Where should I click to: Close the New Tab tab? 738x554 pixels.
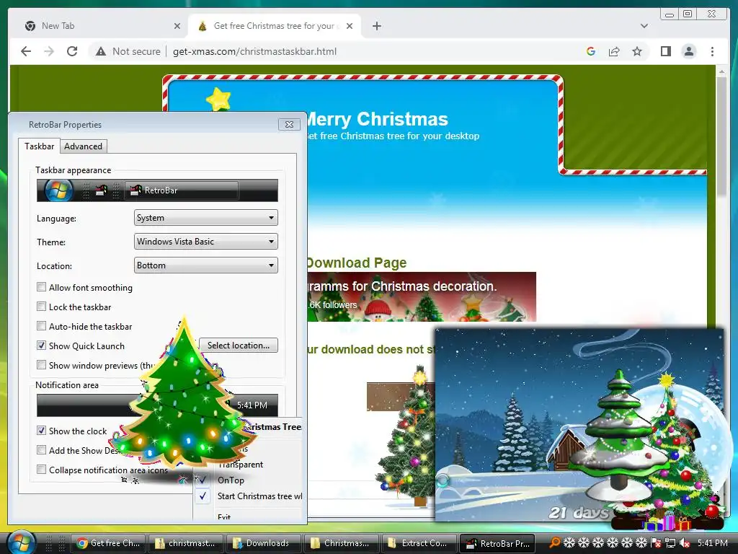pos(177,26)
